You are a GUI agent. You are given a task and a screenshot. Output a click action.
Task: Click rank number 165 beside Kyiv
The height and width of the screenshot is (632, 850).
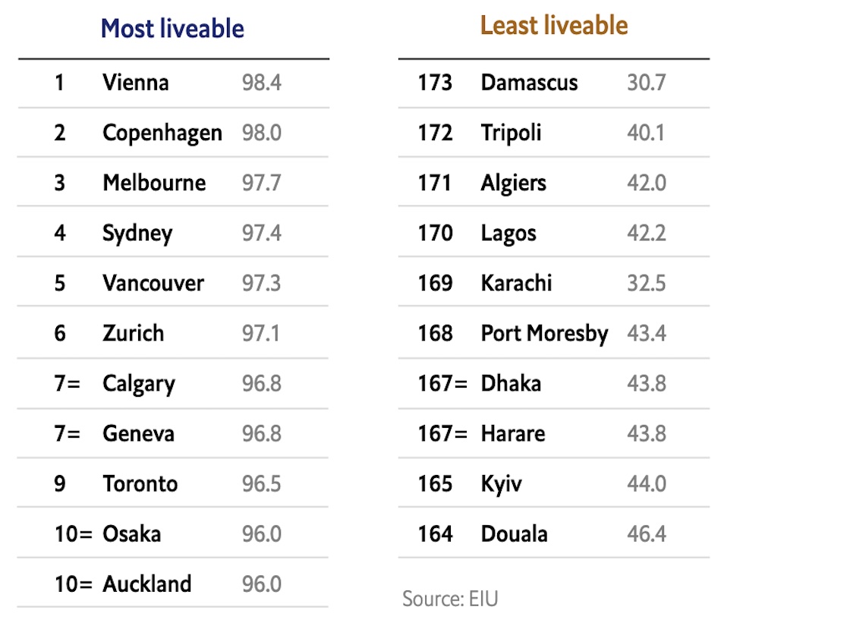click(x=435, y=484)
